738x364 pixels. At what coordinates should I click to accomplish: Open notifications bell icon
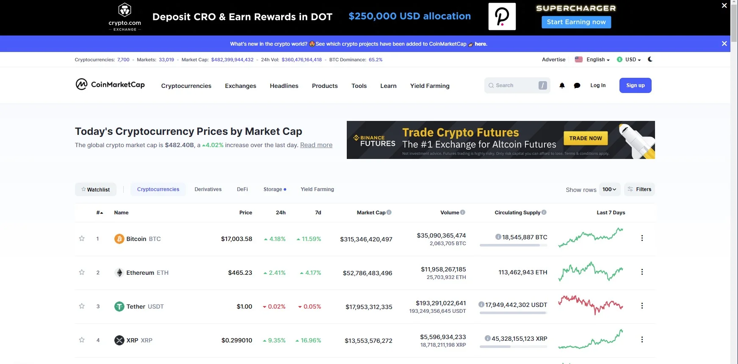562,85
